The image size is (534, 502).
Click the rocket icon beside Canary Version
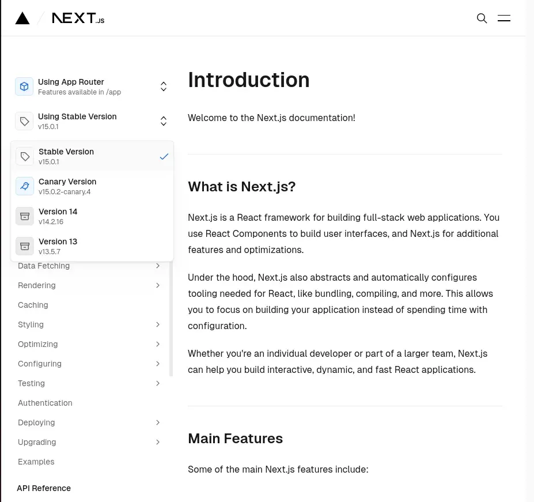(24, 186)
